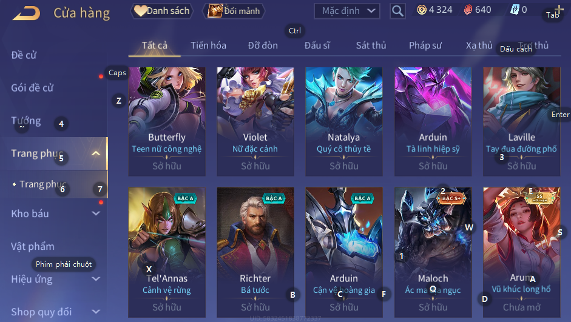Click the blue voucher currency icon
This screenshot has height=322, width=571.
pyautogui.click(x=514, y=10)
